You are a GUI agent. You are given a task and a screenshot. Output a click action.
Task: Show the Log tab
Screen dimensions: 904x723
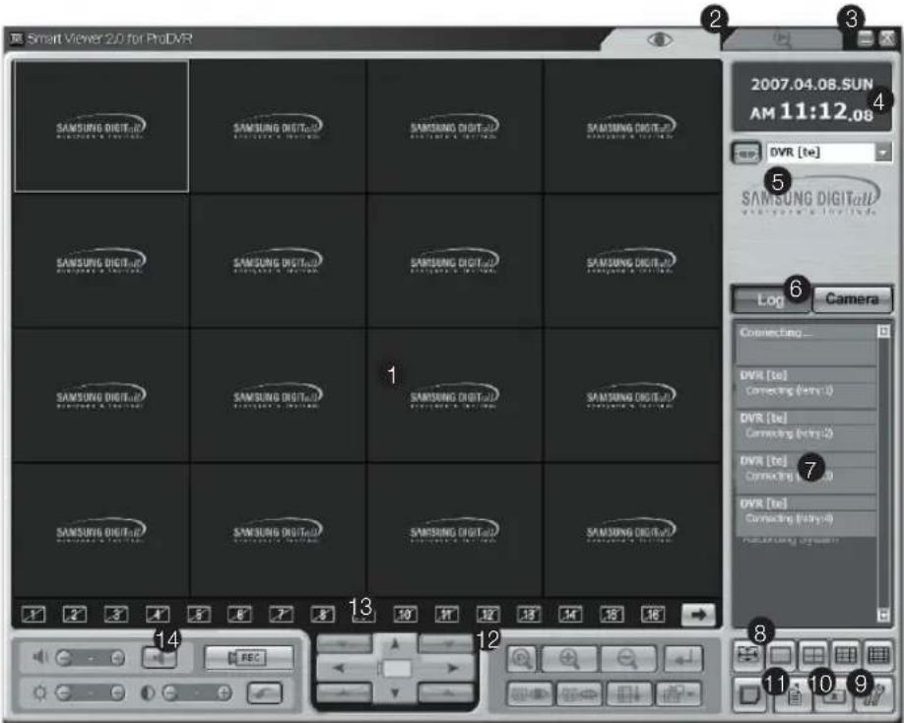[771, 299]
